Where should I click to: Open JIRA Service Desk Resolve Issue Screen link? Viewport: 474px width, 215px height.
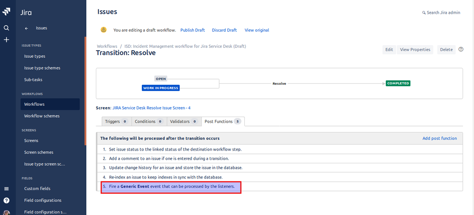pyautogui.click(x=151, y=107)
